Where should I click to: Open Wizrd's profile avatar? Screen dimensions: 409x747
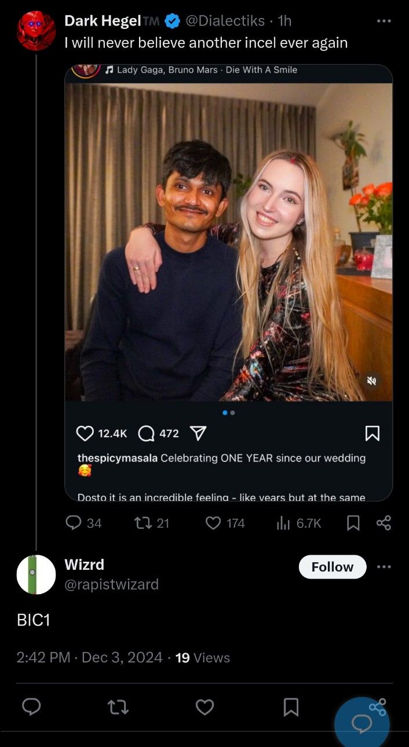point(36,574)
